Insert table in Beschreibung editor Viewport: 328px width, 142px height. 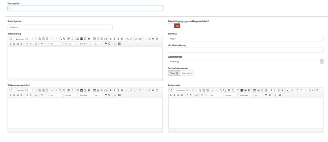[94, 39]
